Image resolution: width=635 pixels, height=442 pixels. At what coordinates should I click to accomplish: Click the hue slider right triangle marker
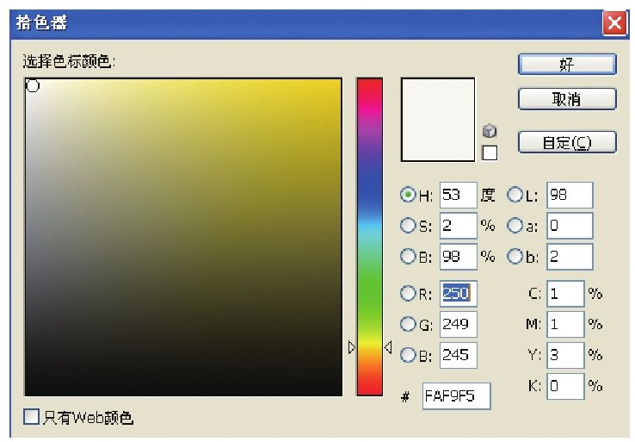[x=388, y=347]
